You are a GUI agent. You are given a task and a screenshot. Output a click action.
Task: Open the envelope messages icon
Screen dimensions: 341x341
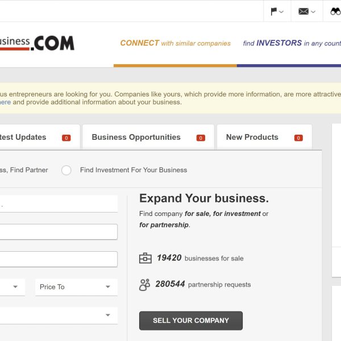click(303, 11)
